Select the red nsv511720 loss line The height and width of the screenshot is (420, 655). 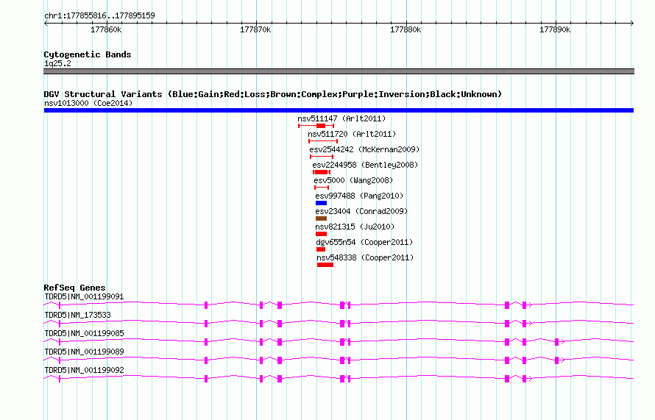[323, 141]
